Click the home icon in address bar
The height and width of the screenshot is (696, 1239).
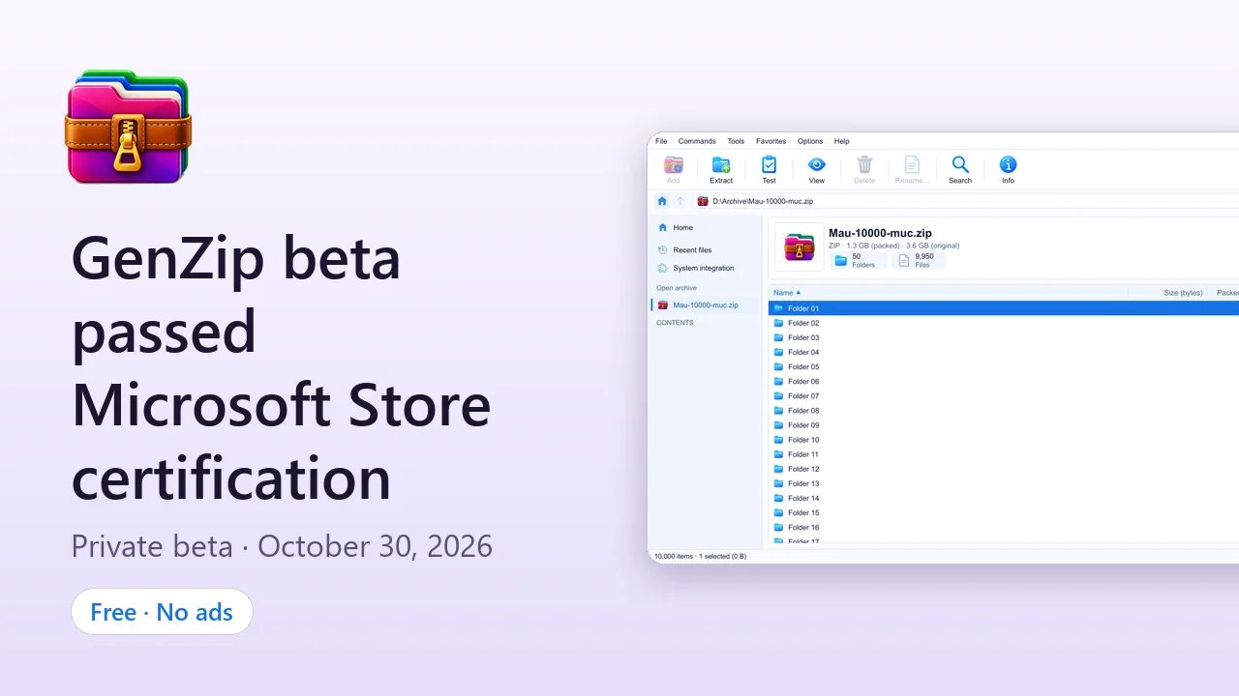[x=662, y=201]
